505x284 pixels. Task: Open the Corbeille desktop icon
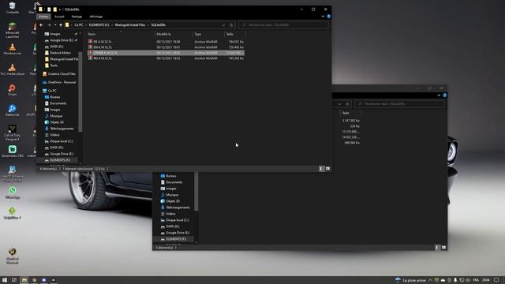[13, 8]
